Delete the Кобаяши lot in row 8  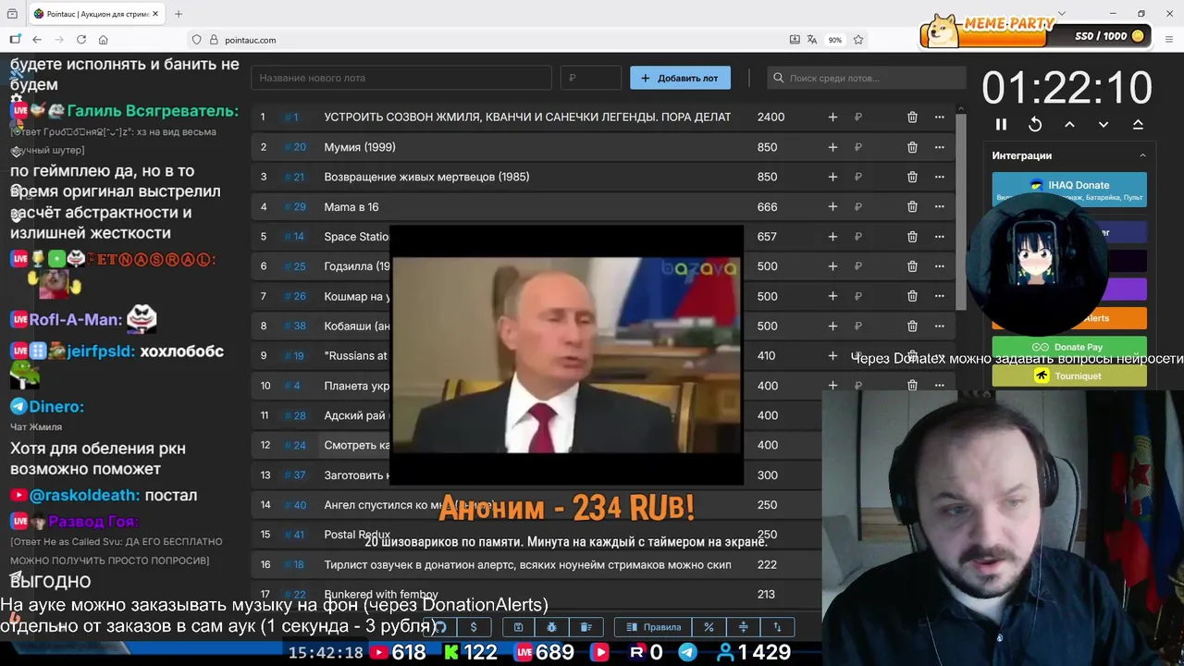coord(912,326)
